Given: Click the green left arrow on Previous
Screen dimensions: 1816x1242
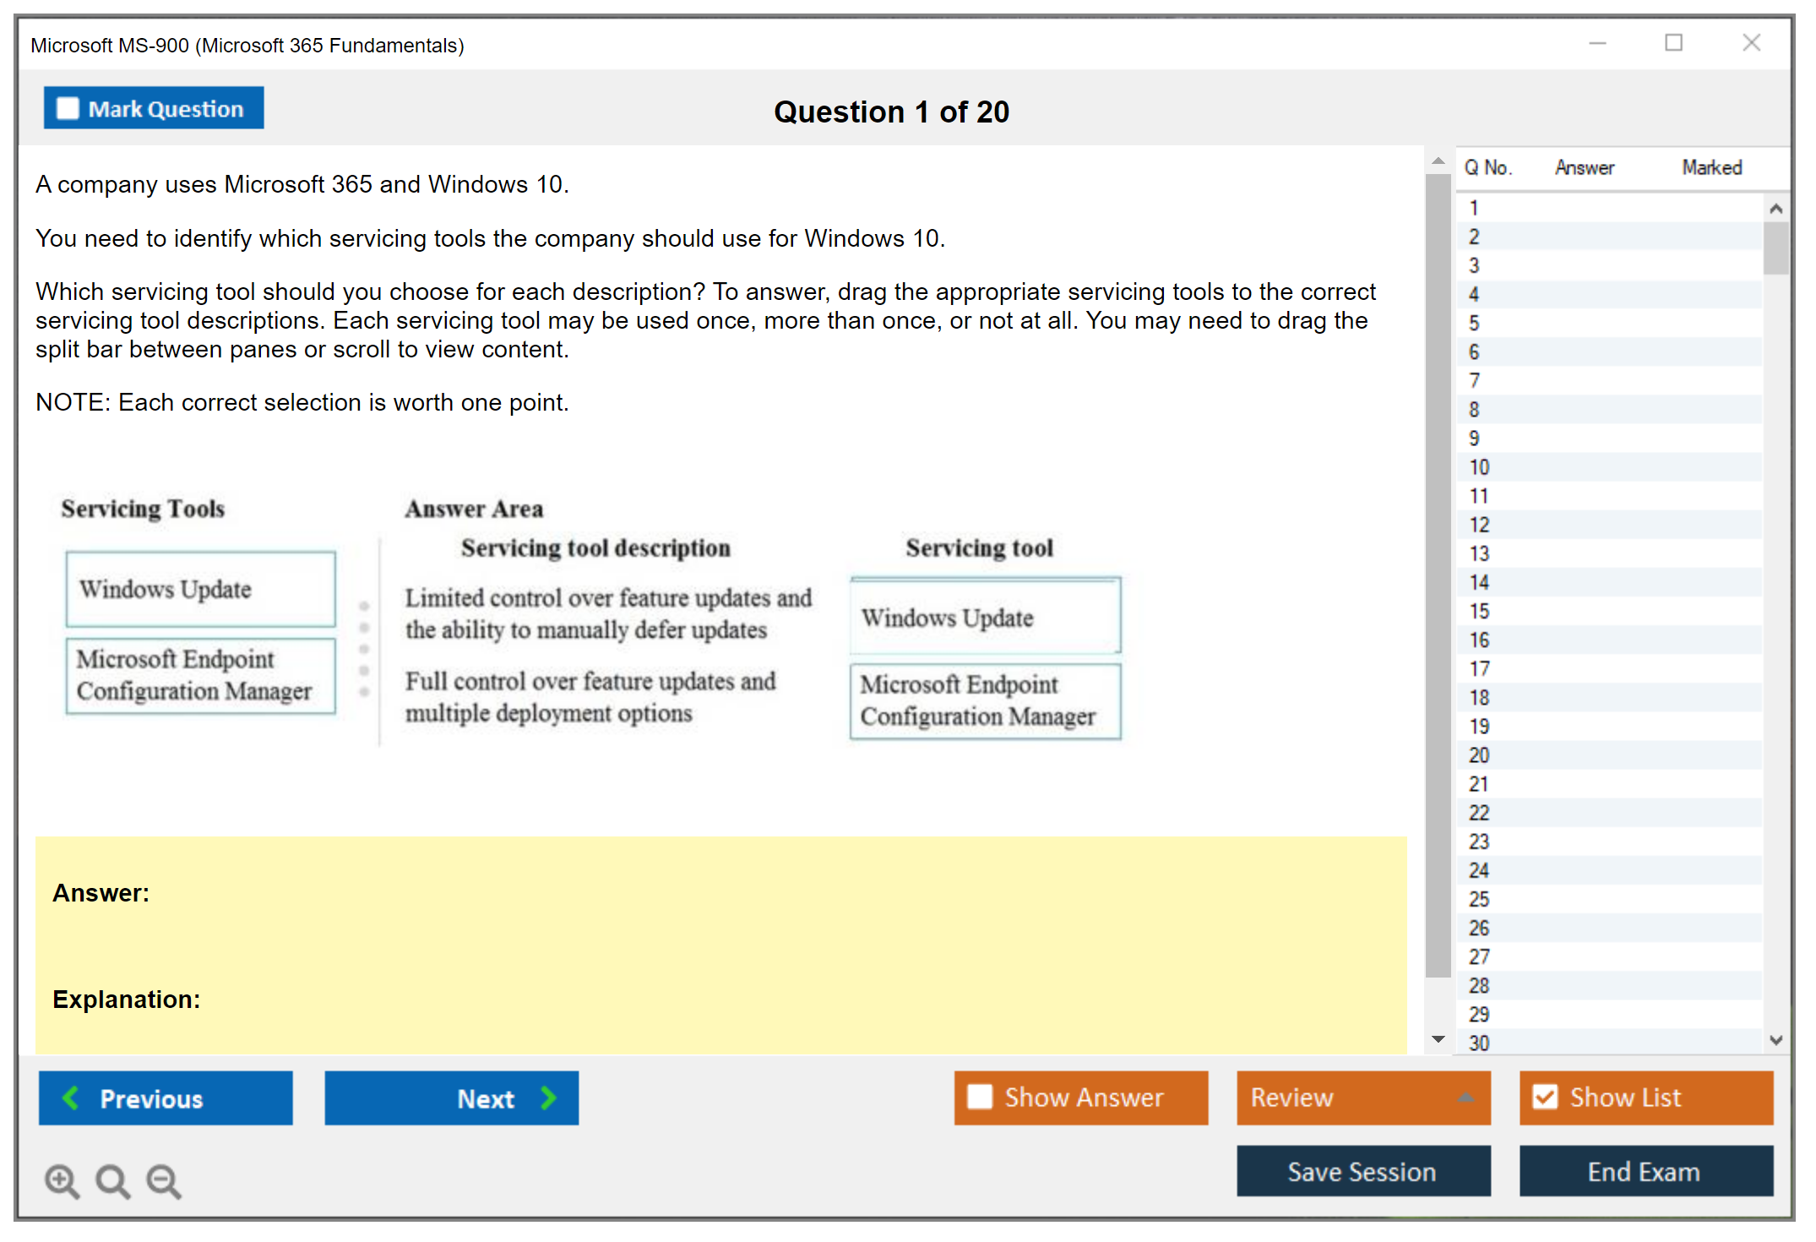Looking at the screenshot, I should coord(71,1098).
